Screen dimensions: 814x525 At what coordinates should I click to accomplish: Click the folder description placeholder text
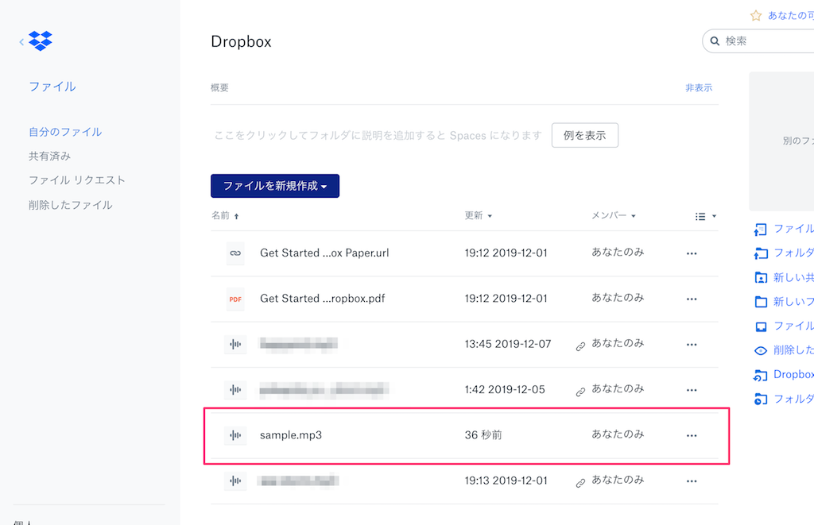[x=378, y=135]
